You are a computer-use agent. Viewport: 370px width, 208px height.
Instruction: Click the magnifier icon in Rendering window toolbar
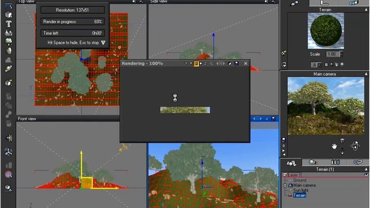click(211, 64)
